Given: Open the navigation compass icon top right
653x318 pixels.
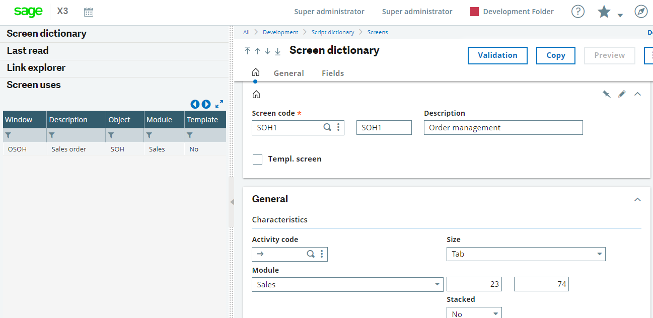Looking at the screenshot, I should (x=640, y=11).
